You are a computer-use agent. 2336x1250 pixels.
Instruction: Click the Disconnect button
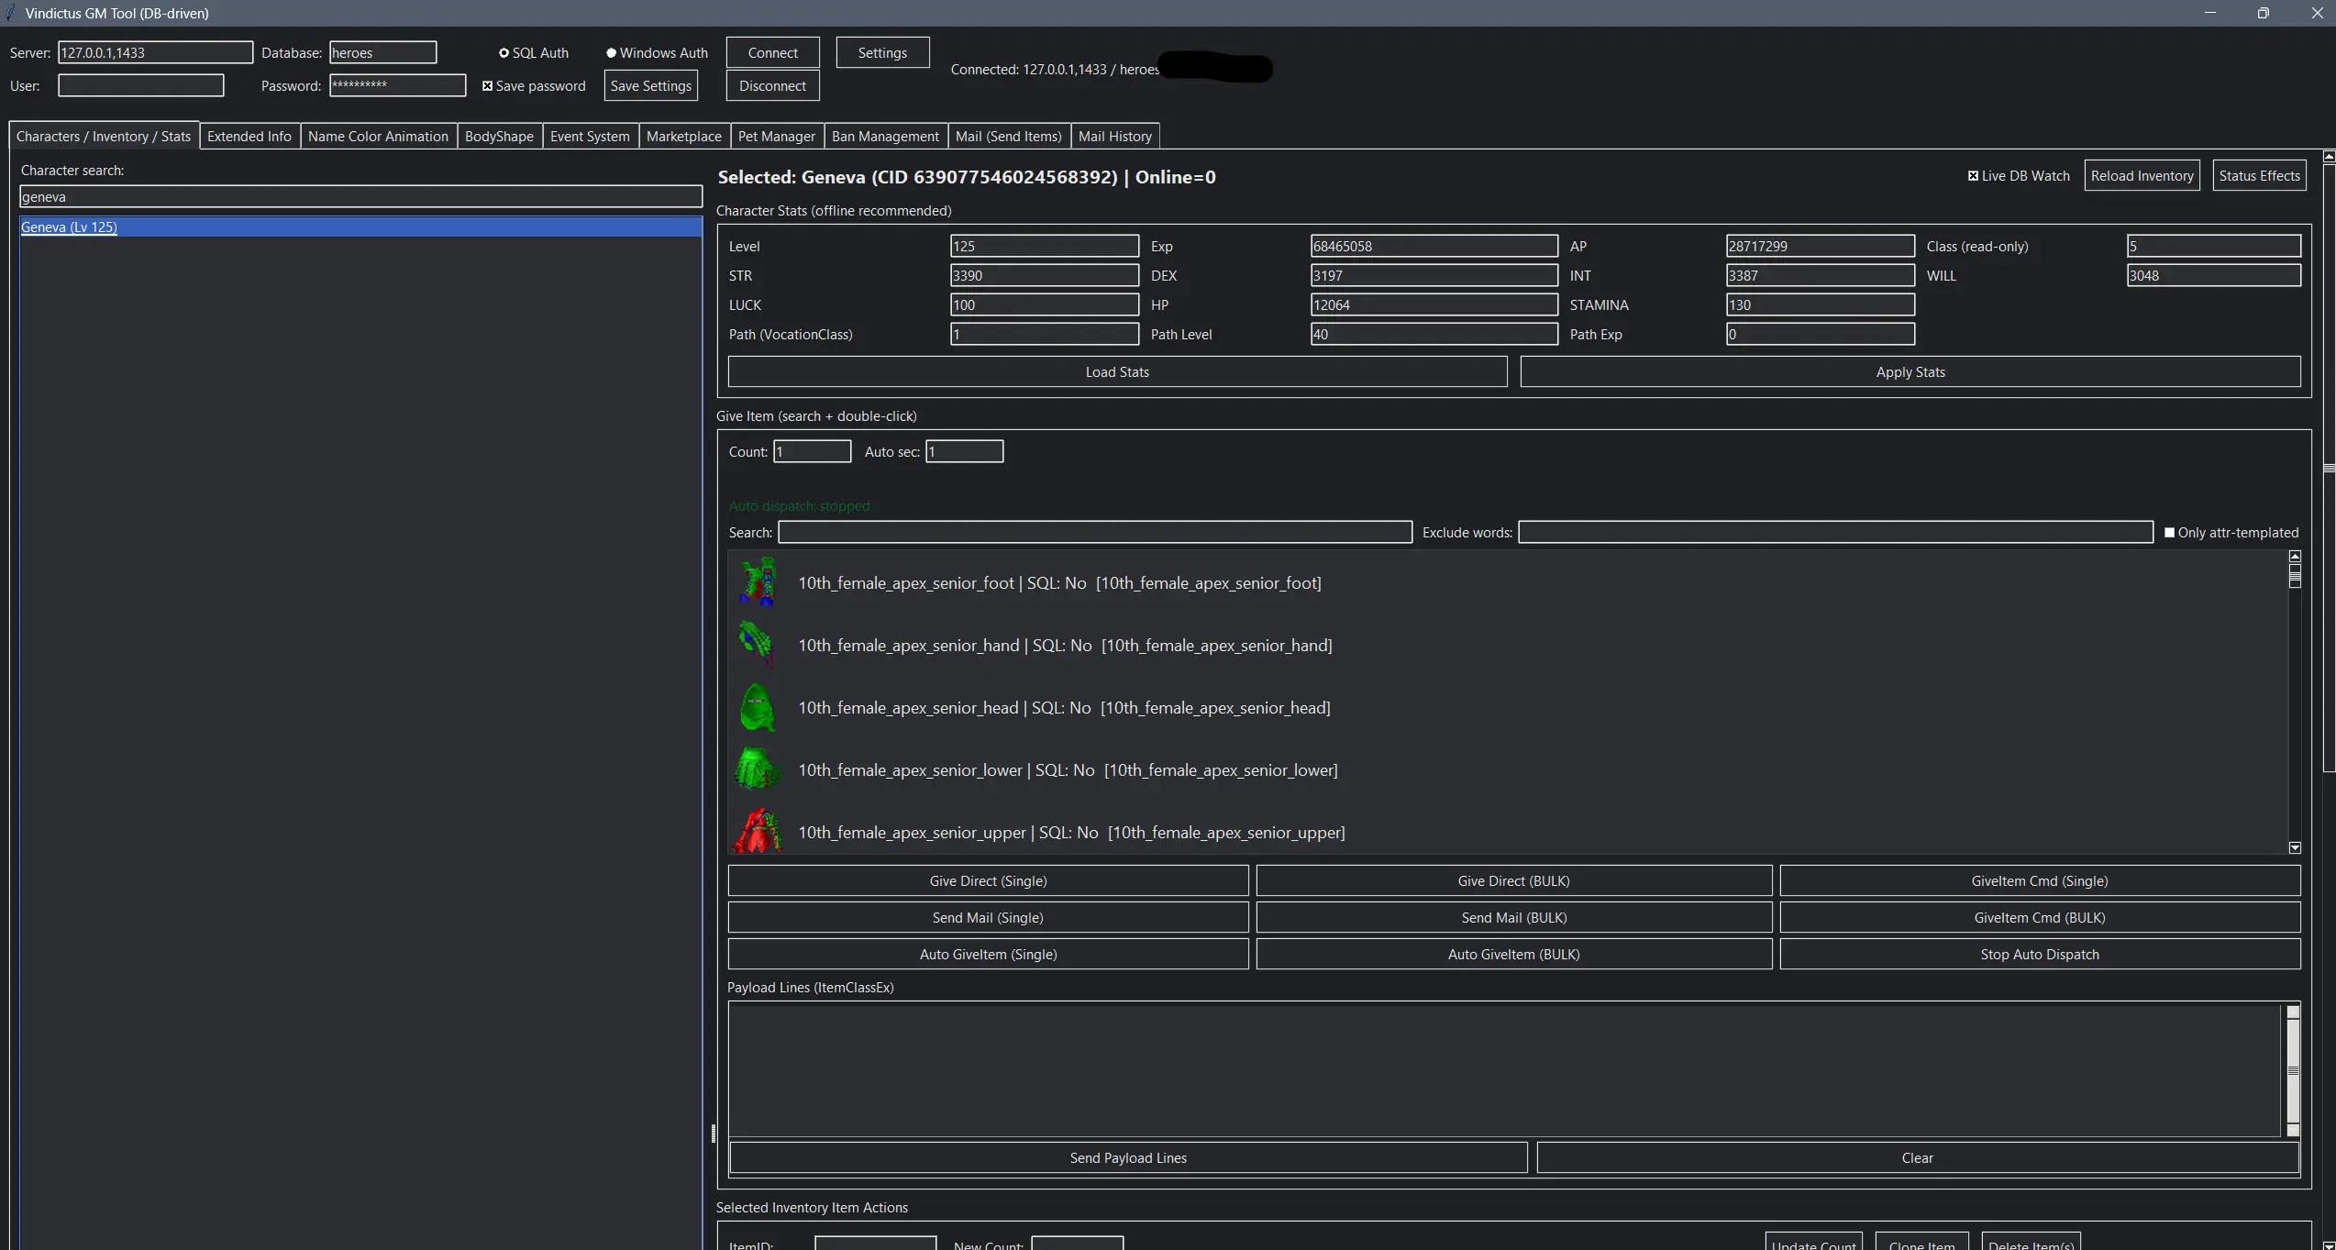point(772,86)
